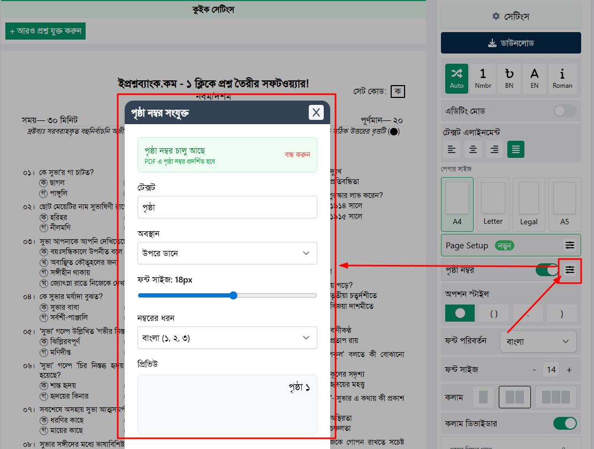Image resolution: width=594 pixels, height=449 pixels.
Task: Choose the Letter paper size
Action: 493,204
